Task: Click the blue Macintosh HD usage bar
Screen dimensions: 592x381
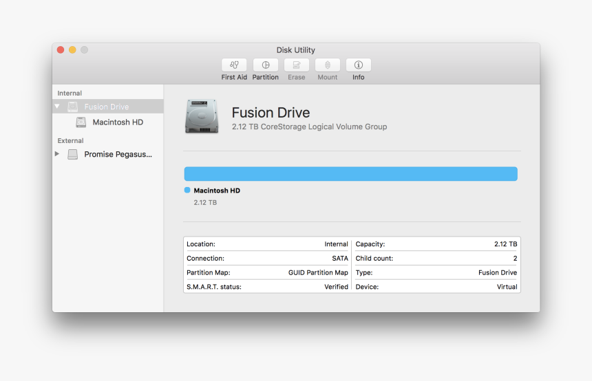Action: point(351,174)
